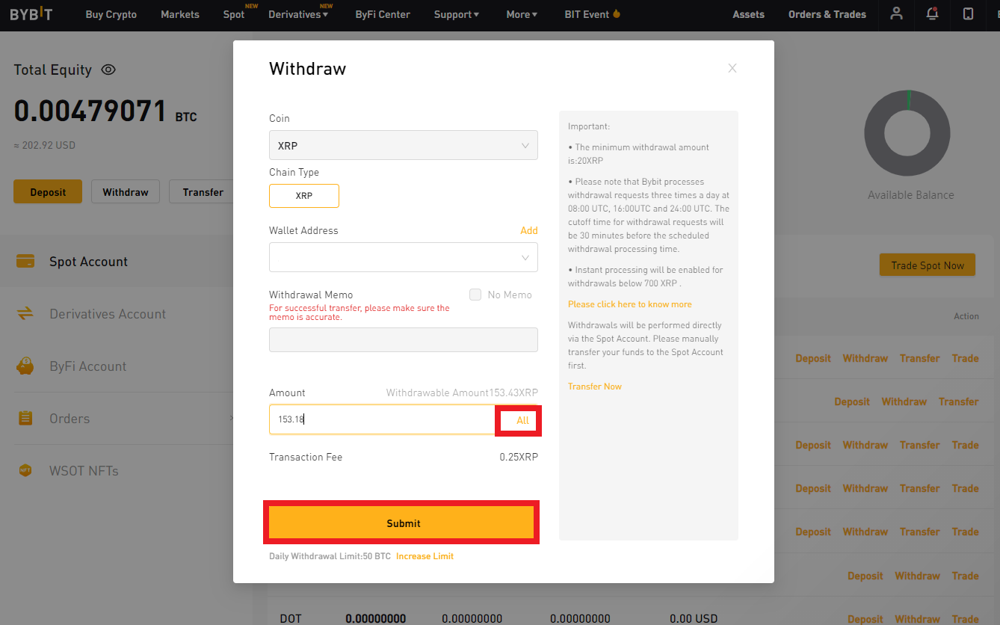Open the More menu
Screen dimensions: 1000x625
522,14
